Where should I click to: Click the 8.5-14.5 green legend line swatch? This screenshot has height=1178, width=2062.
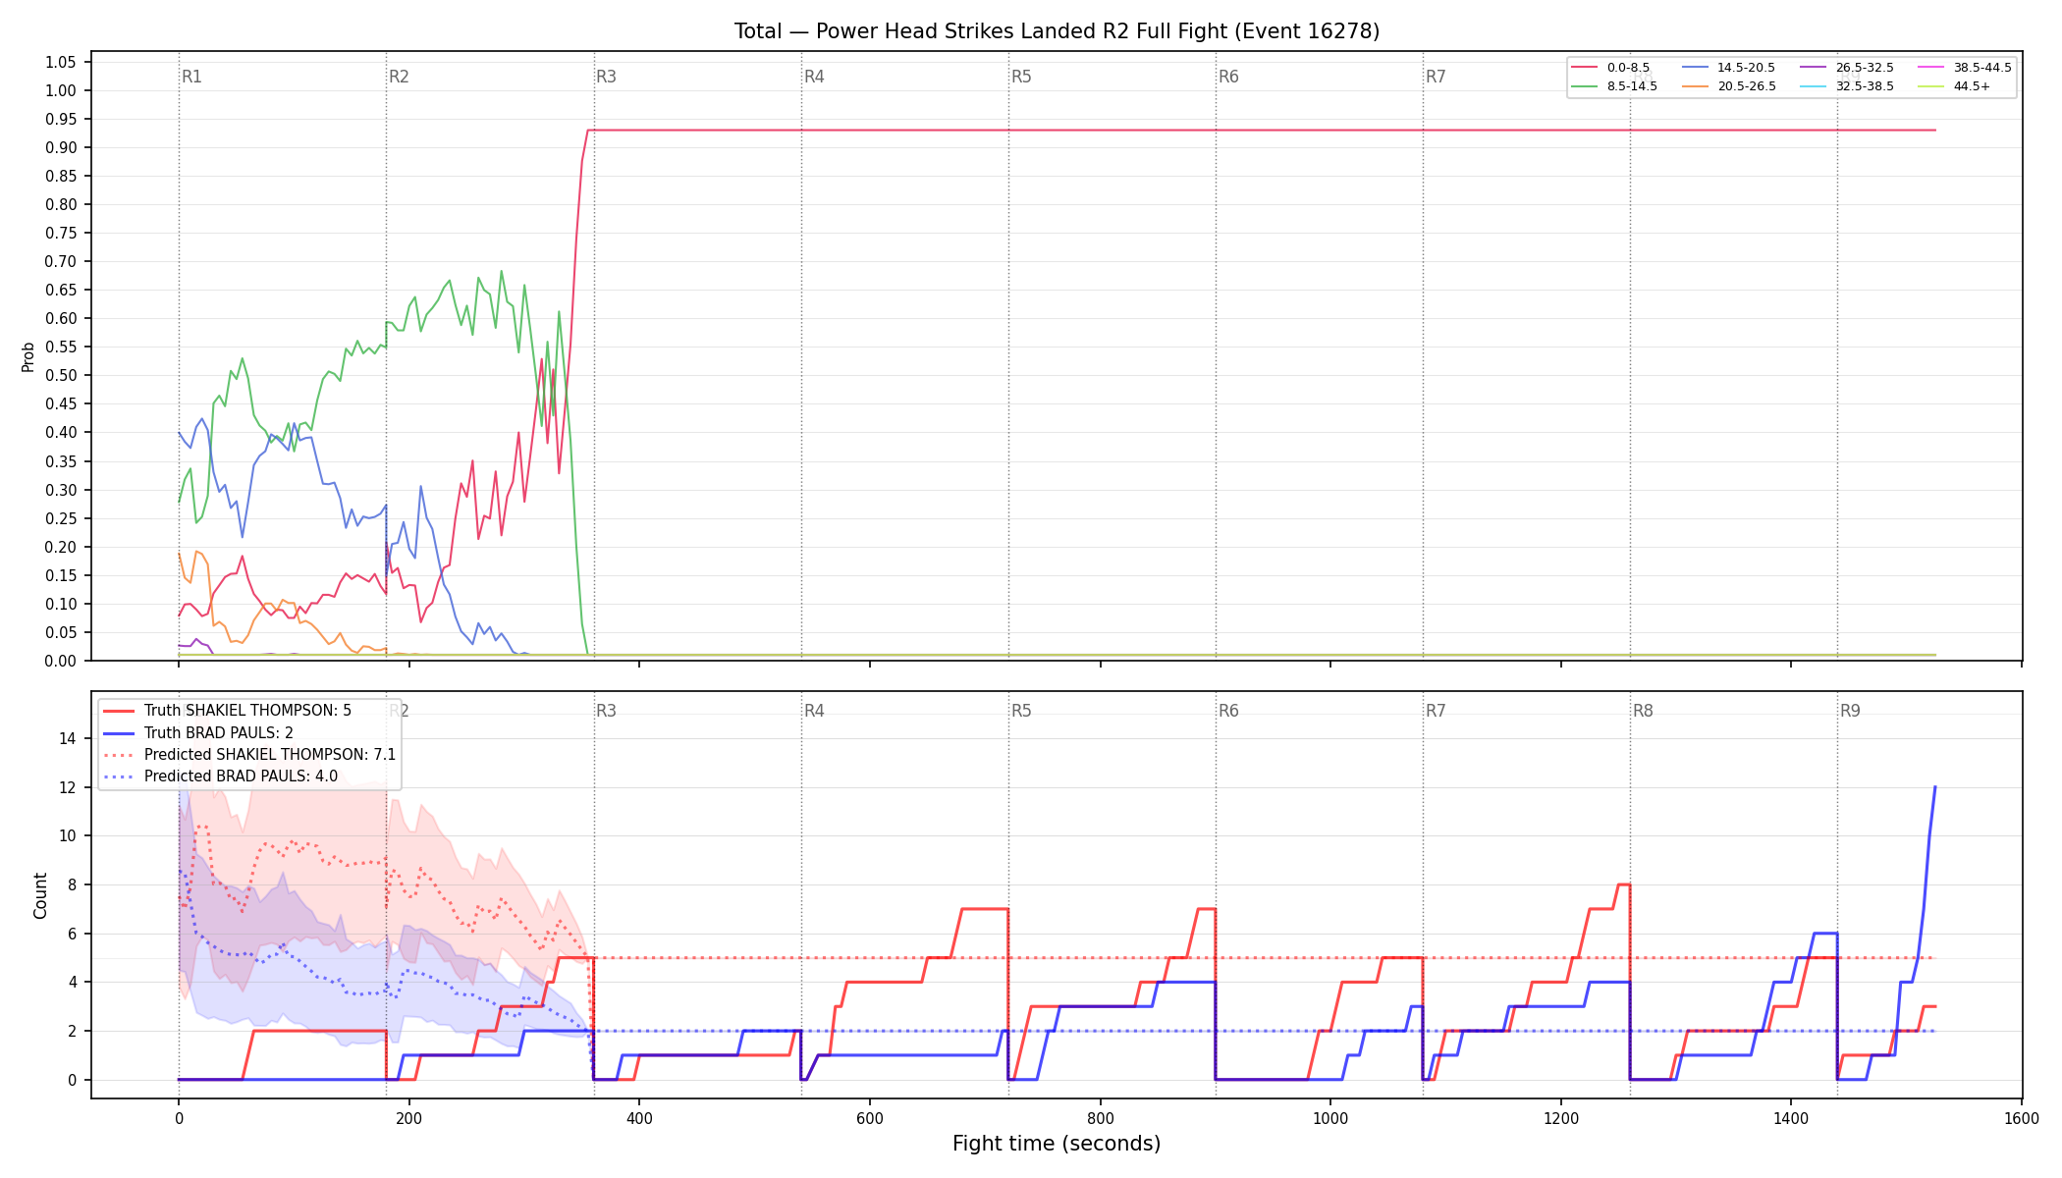1585,86
